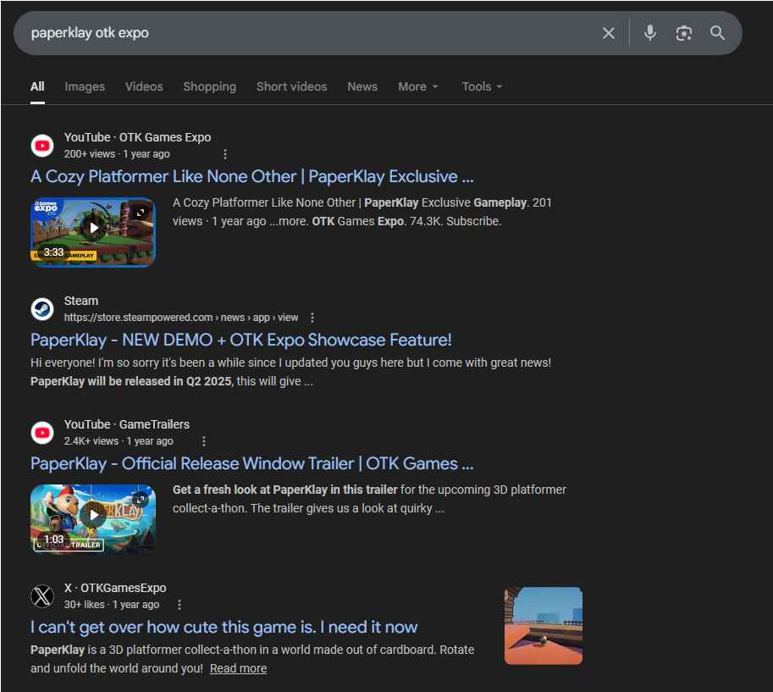The width and height of the screenshot is (773, 692).
Task: Open 'PaperKlay - NEW DEMO + OTK Expo' link
Action: (241, 340)
